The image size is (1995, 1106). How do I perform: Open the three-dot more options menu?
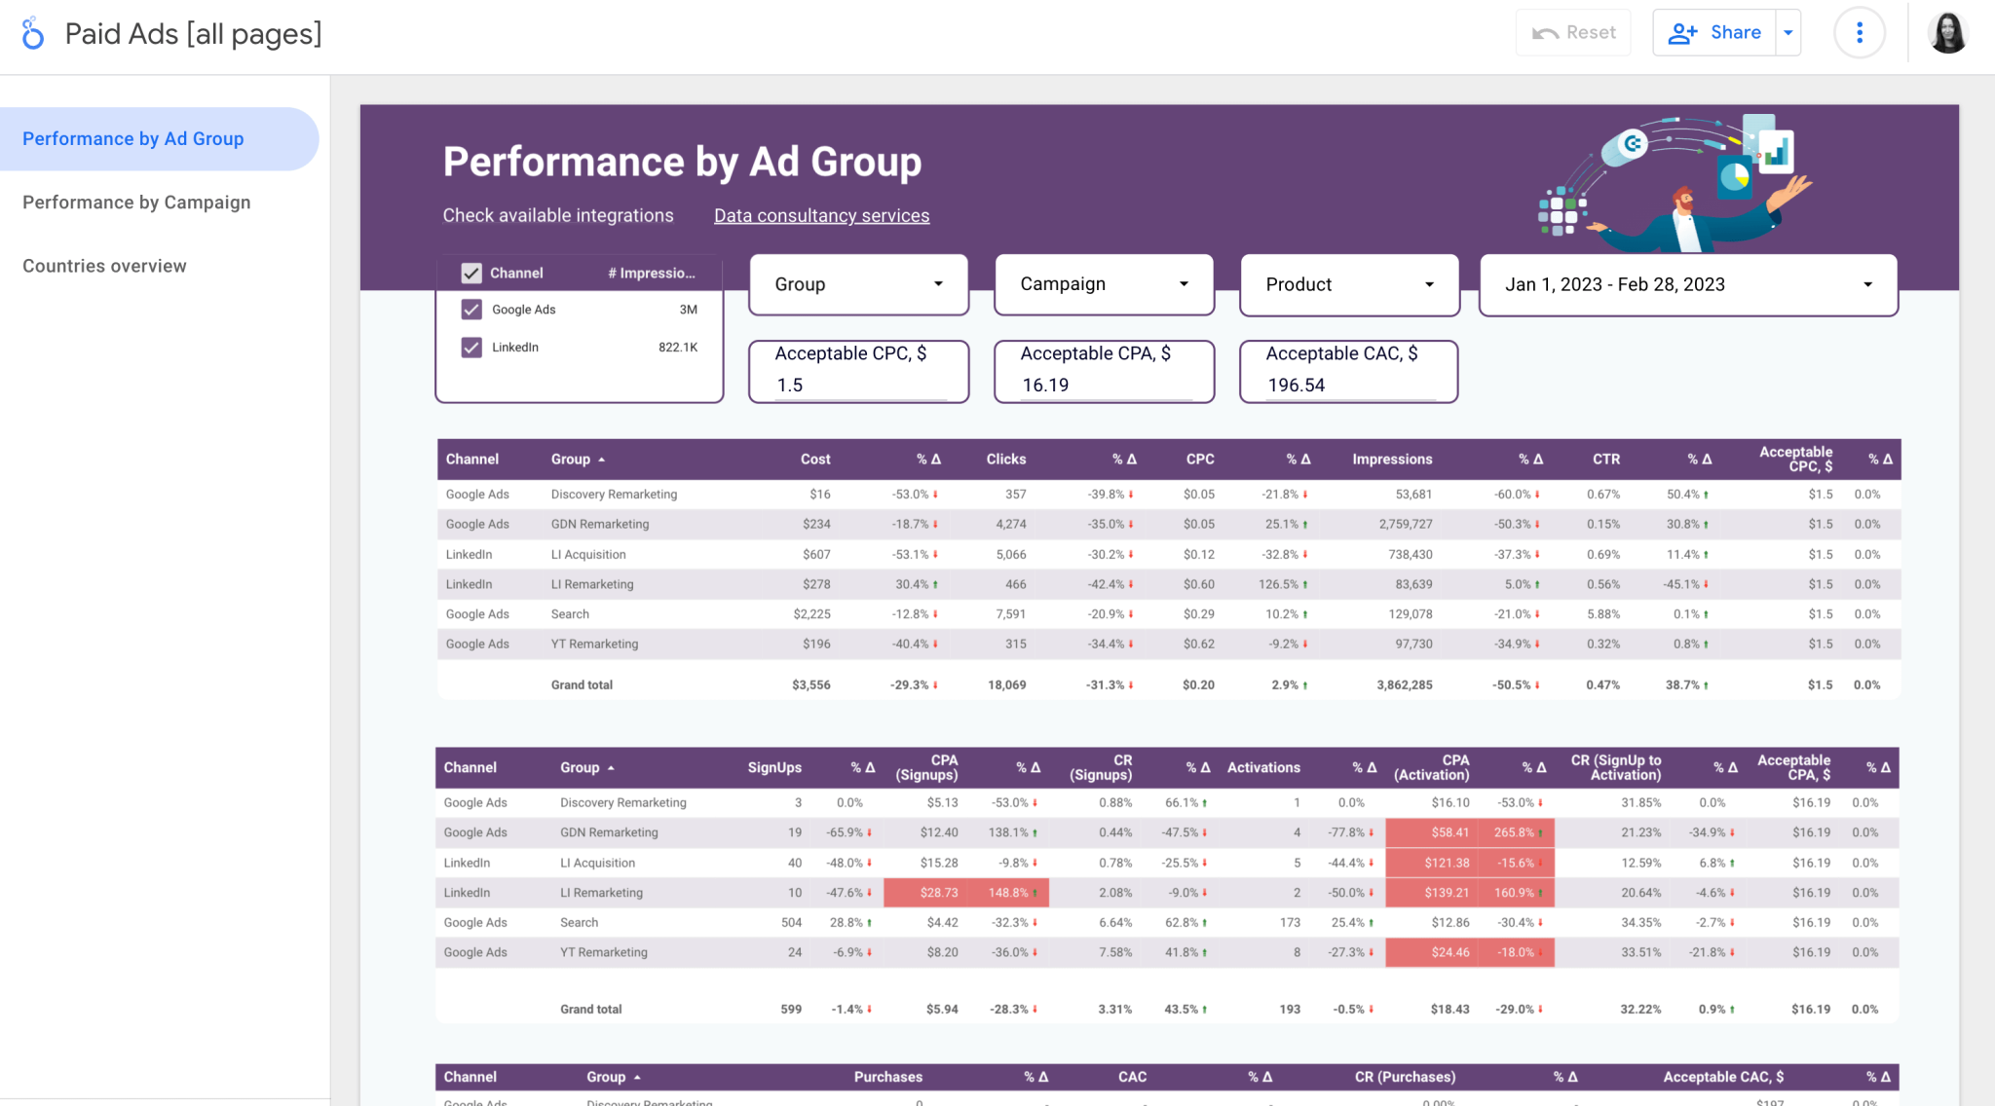pyautogui.click(x=1859, y=32)
